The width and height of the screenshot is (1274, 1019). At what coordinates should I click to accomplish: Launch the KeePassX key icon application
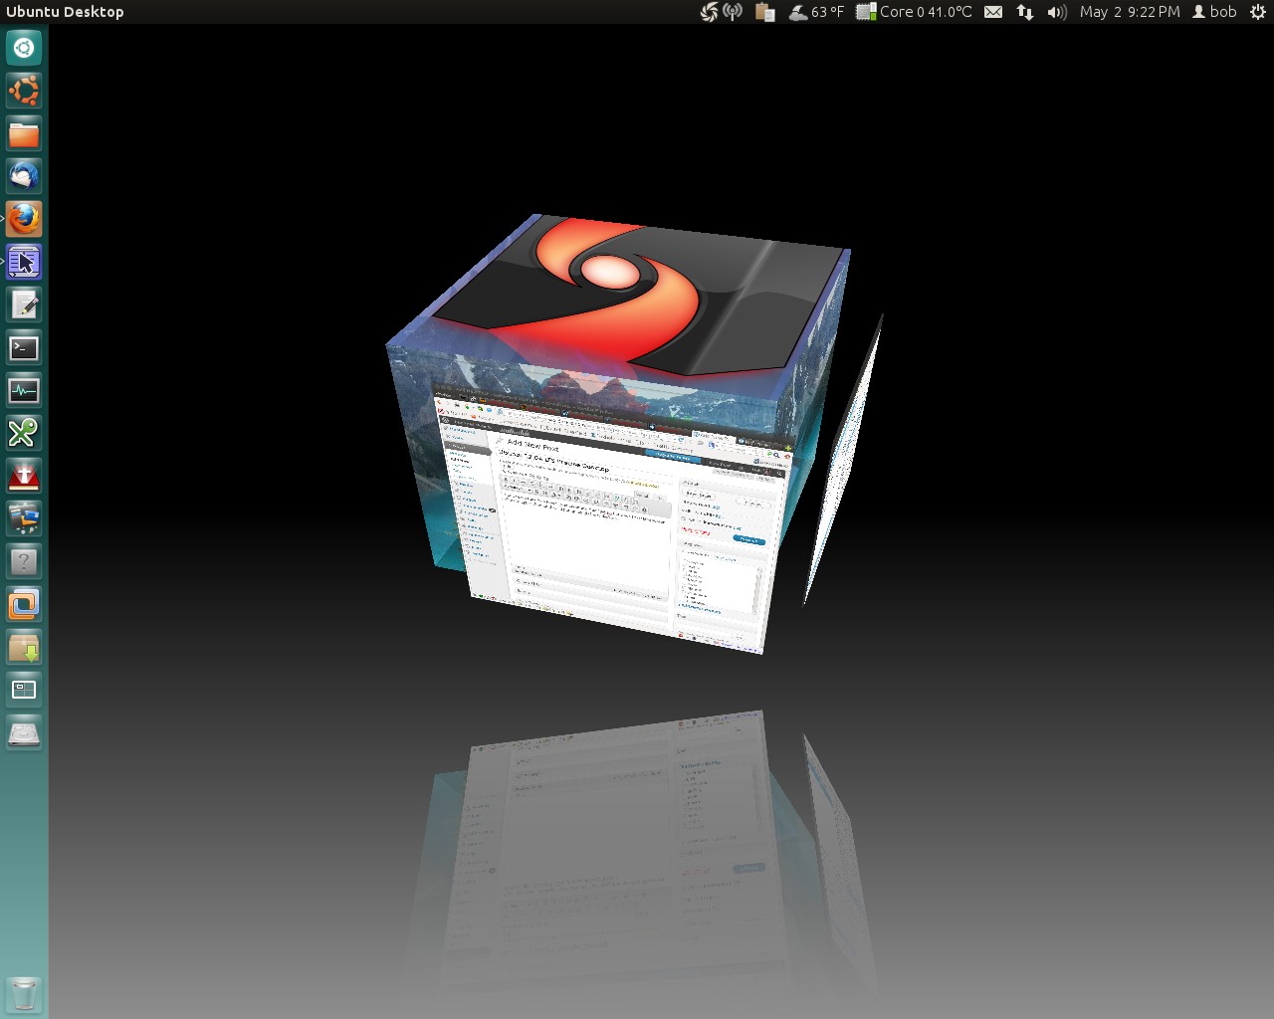[x=24, y=433]
